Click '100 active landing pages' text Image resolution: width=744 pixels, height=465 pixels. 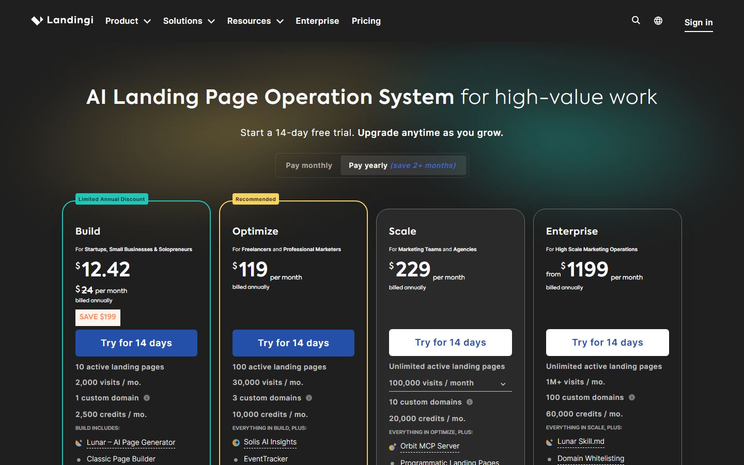coord(280,367)
